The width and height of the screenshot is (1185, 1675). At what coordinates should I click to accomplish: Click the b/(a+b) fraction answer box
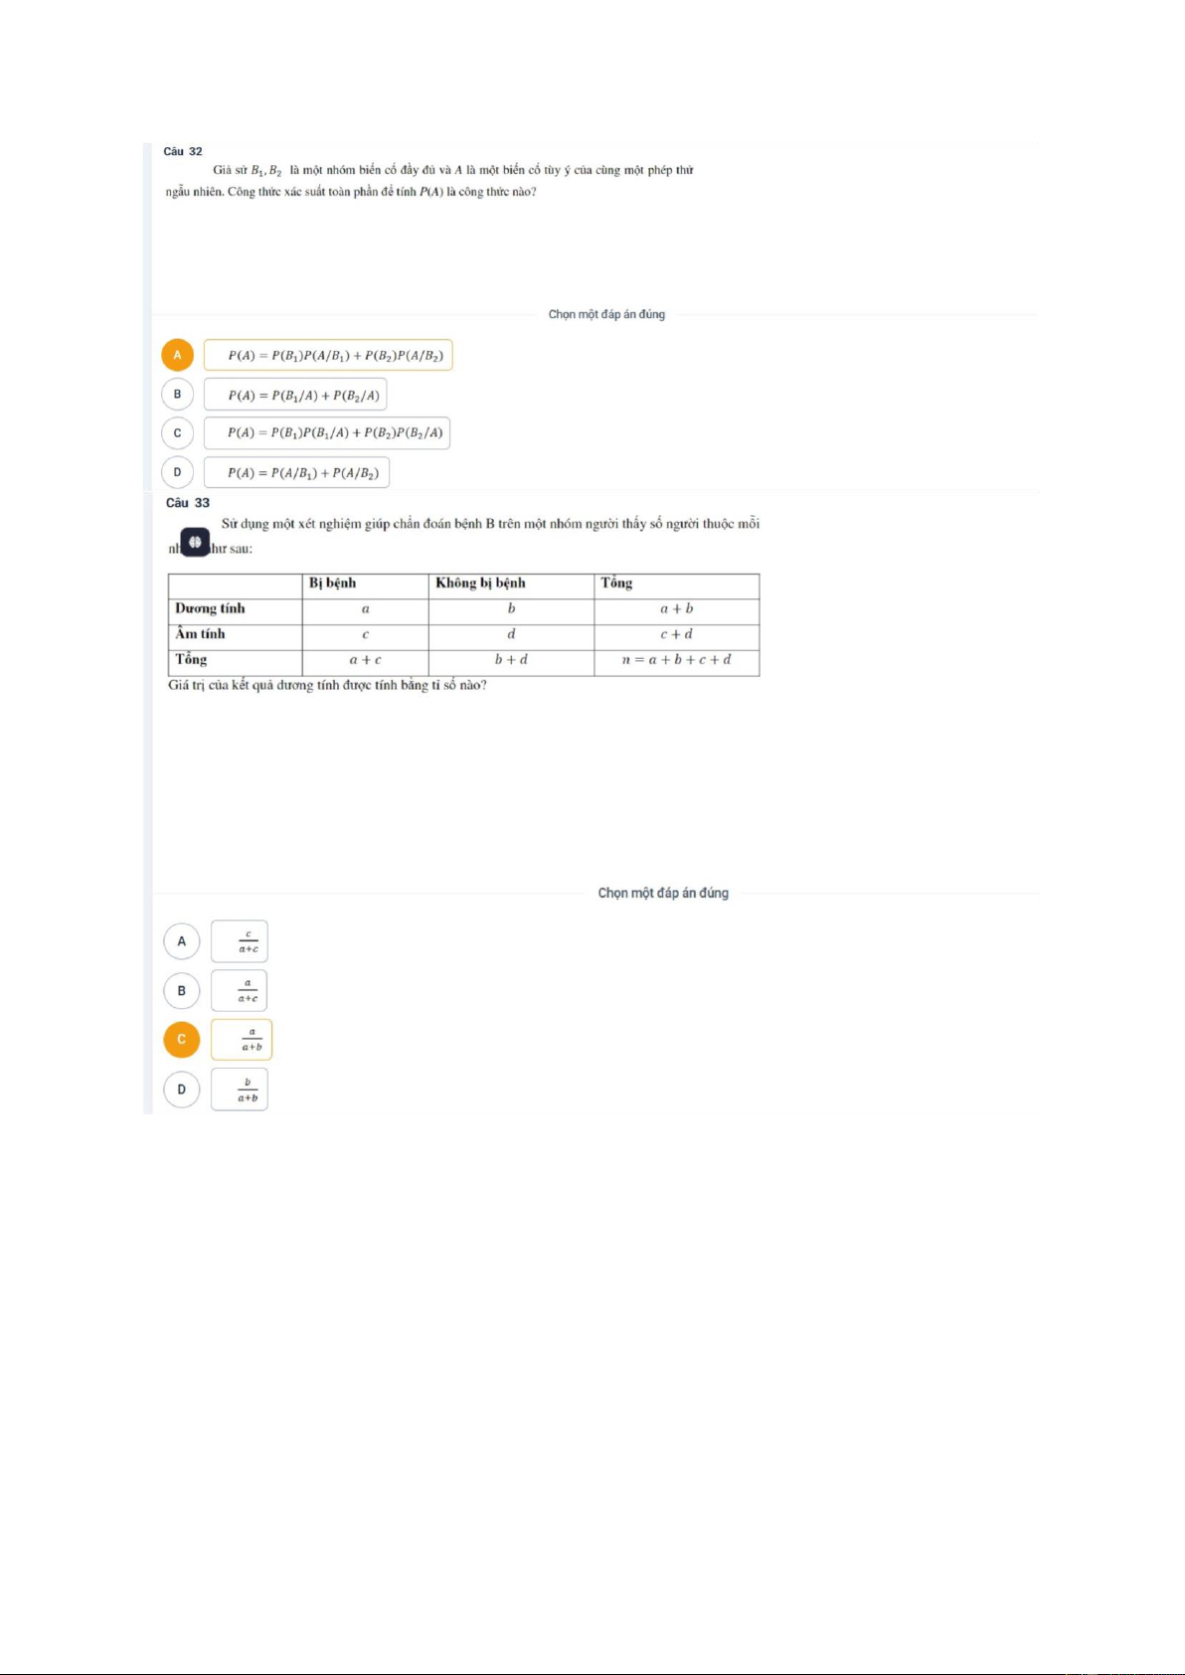pyautogui.click(x=240, y=1089)
